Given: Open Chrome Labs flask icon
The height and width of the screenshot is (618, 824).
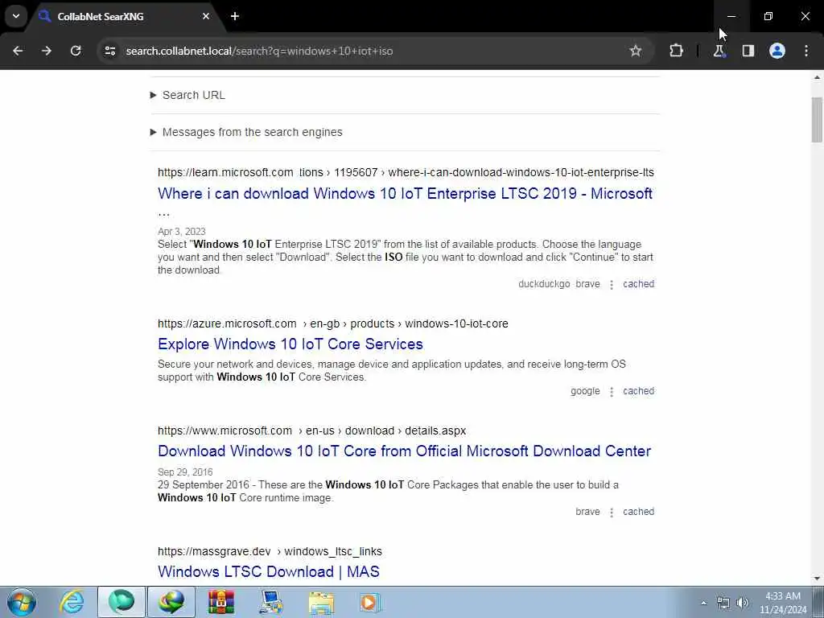Looking at the screenshot, I should [719, 51].
